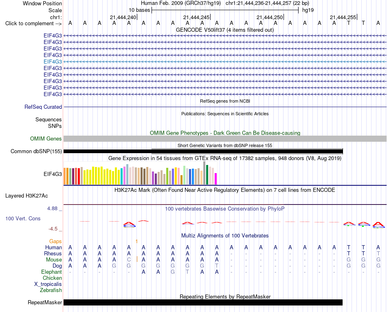Viewport: 387px width, 312px height.
Task: Click '100 vertebrates Basewise Conservation by PhyloP' title
Action: pyautogui.click(x=225, y=209)
